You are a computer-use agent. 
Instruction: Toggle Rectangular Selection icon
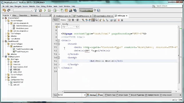coord(96,20)
